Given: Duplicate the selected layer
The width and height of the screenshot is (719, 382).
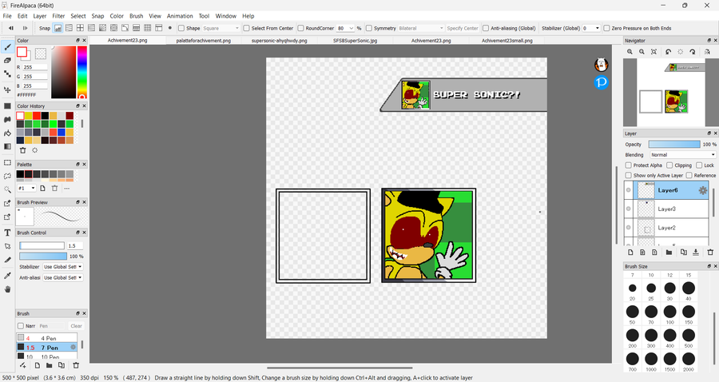Looking at the screenshot, I should pyautogui.click(x=684, y=253).
